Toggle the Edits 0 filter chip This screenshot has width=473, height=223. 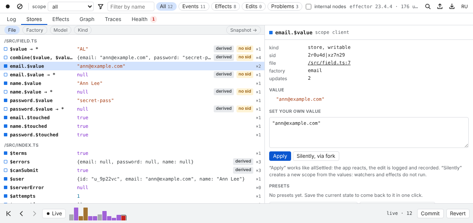254,6
